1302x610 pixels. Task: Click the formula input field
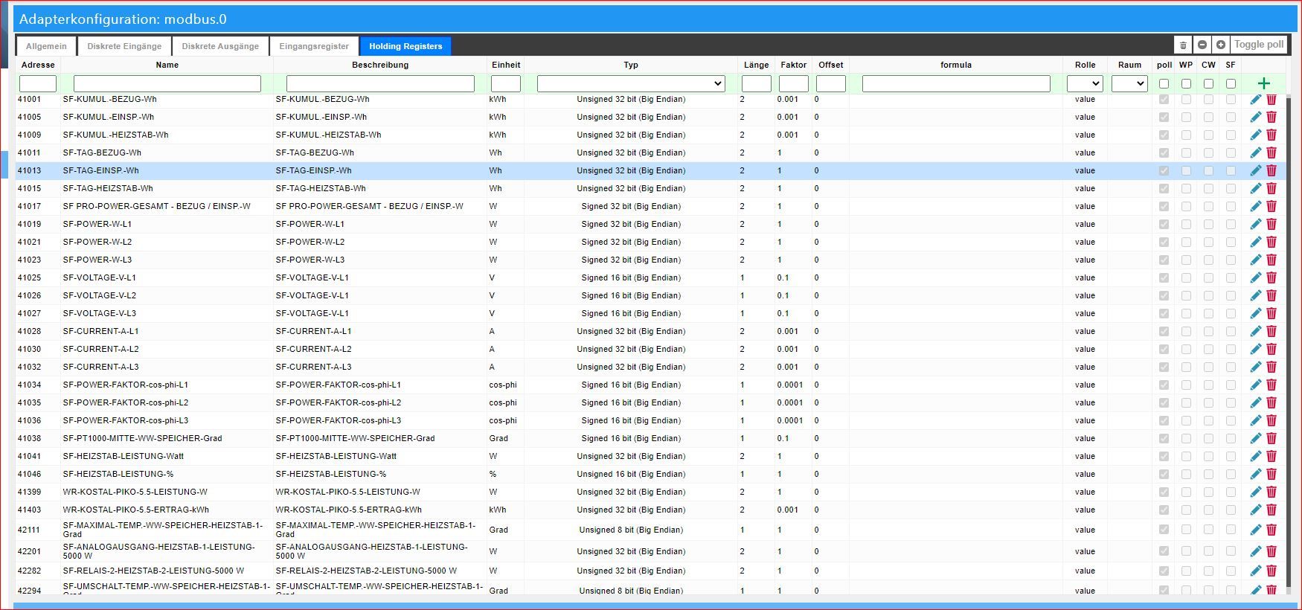pos(956,83)
